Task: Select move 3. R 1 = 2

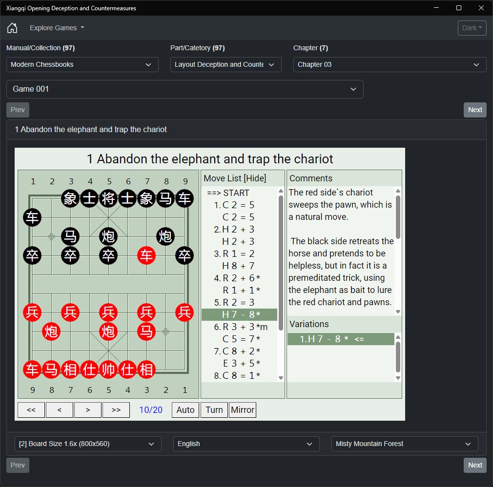Action: 239,253
